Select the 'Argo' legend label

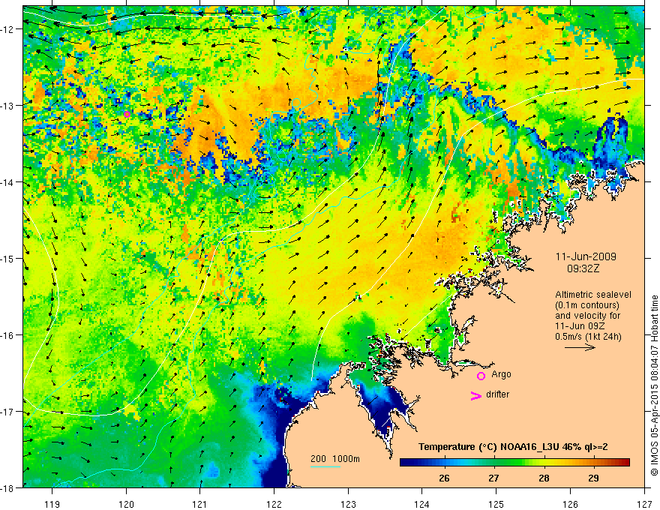click(501, 374)
